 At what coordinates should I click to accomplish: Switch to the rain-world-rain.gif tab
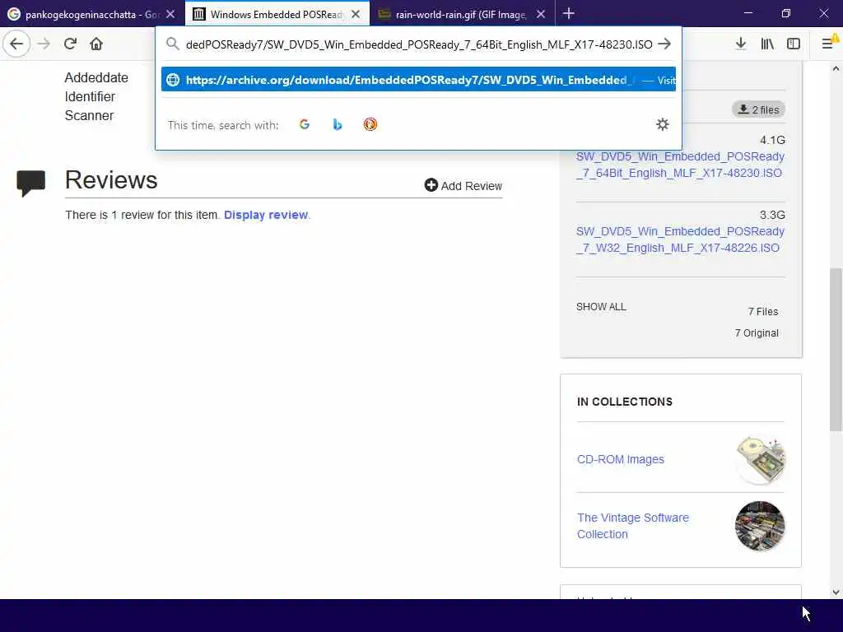click(x=461, y=14)
